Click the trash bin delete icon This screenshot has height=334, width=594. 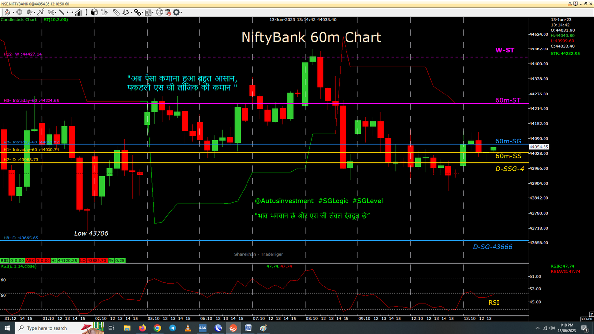coord(168,12)
